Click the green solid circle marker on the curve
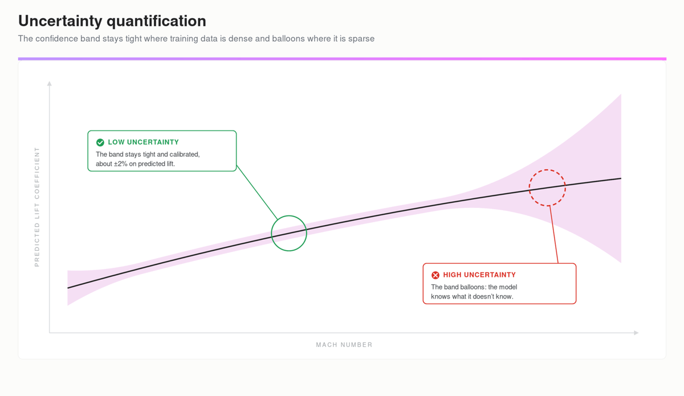The image size is (684, 396). (289, 233)
